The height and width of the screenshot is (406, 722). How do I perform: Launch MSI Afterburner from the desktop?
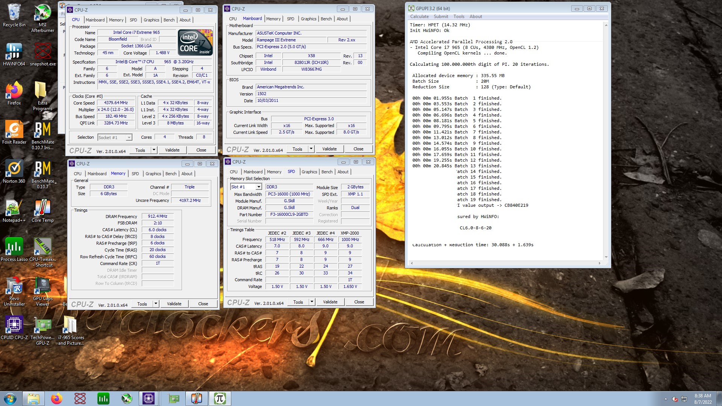point(42,18)
